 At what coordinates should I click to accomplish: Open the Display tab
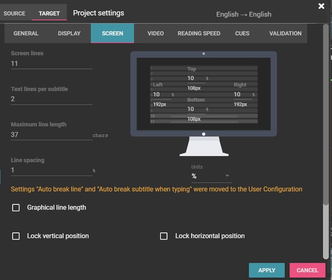pyautogui.click(x=69, y=33)
